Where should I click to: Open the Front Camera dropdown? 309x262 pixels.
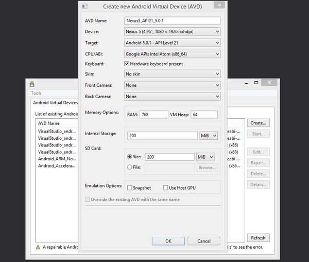pyautogui.click(x=172, y=85)
